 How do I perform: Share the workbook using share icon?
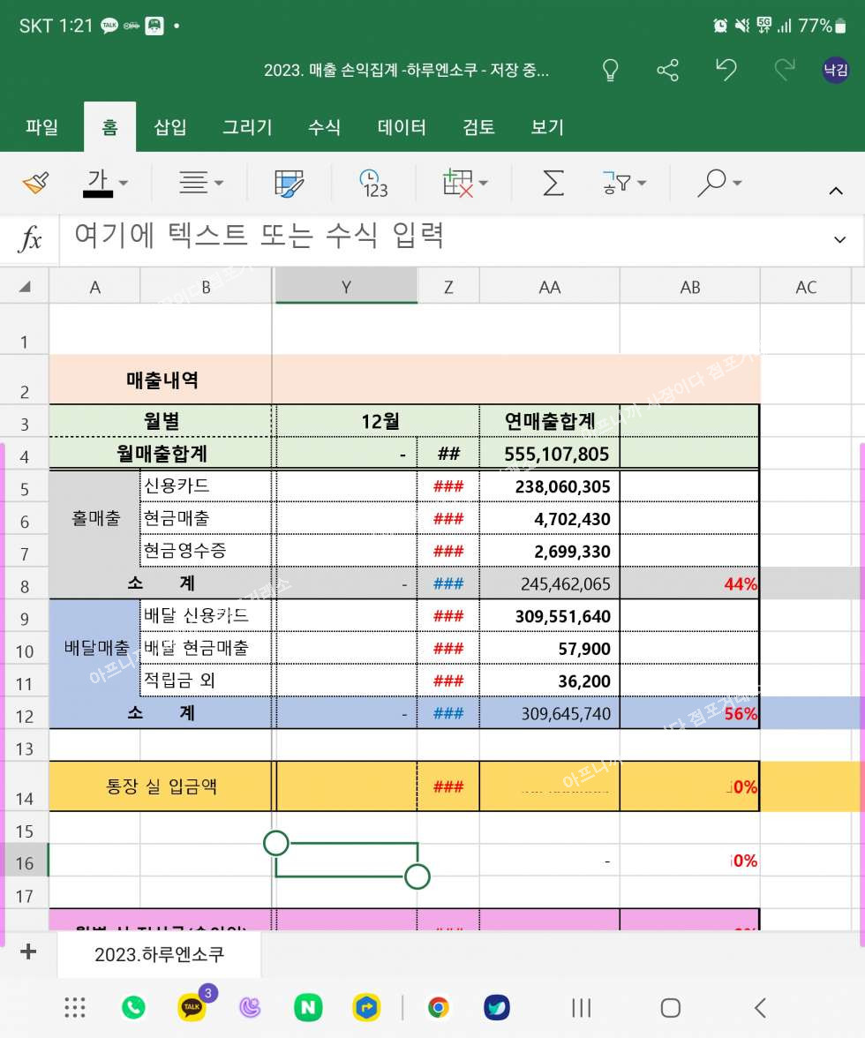pos(668,71)
